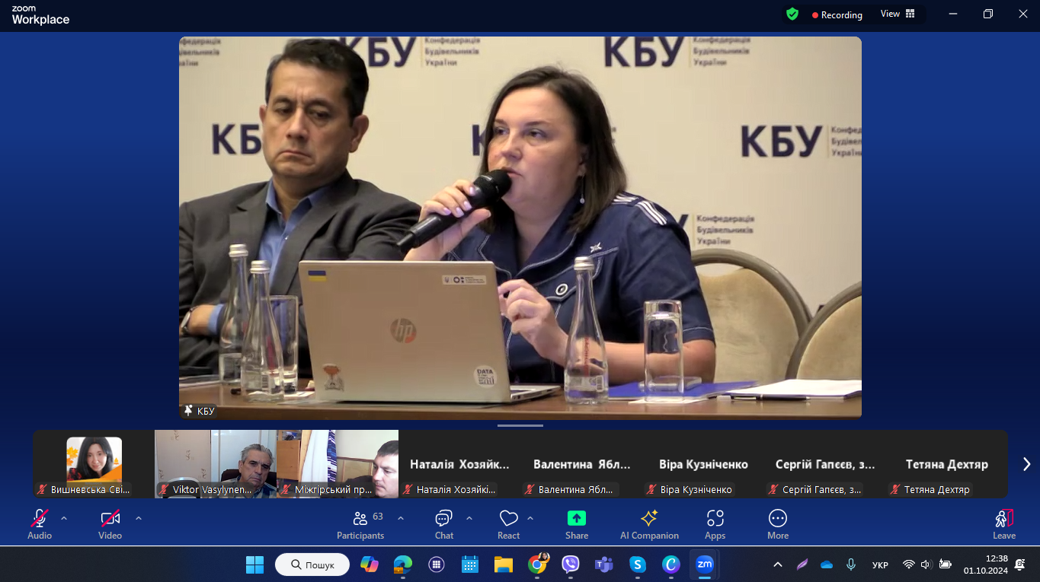Start camera with the Video button

tap(110, 524)
